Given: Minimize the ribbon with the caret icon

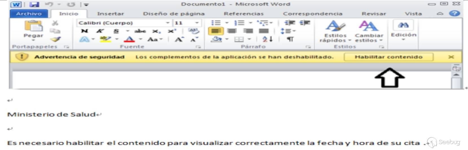Looking at the screenshot, I should [440, 14].
